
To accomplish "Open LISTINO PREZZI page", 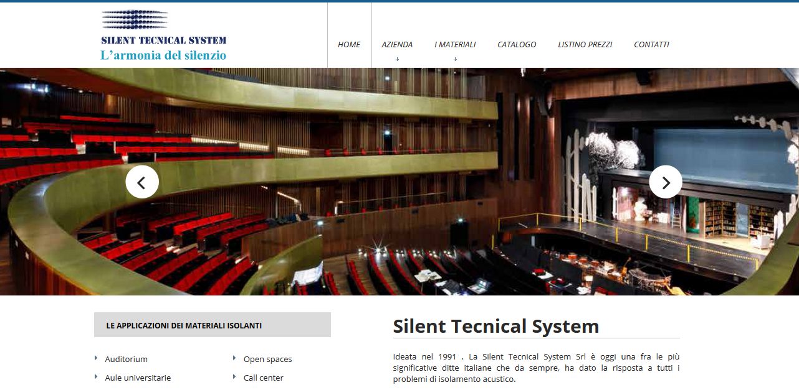I will [585, 45].
